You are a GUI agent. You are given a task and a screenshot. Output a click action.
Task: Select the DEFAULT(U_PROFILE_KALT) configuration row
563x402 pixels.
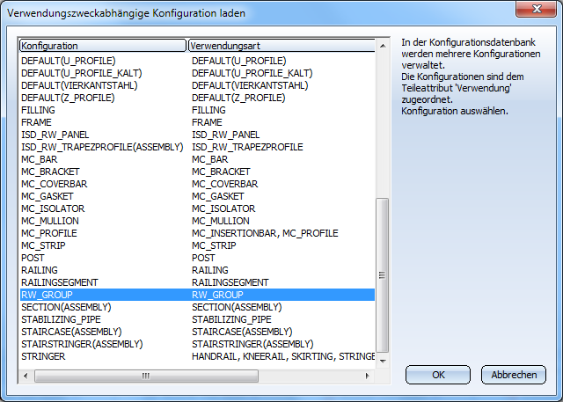197,73
